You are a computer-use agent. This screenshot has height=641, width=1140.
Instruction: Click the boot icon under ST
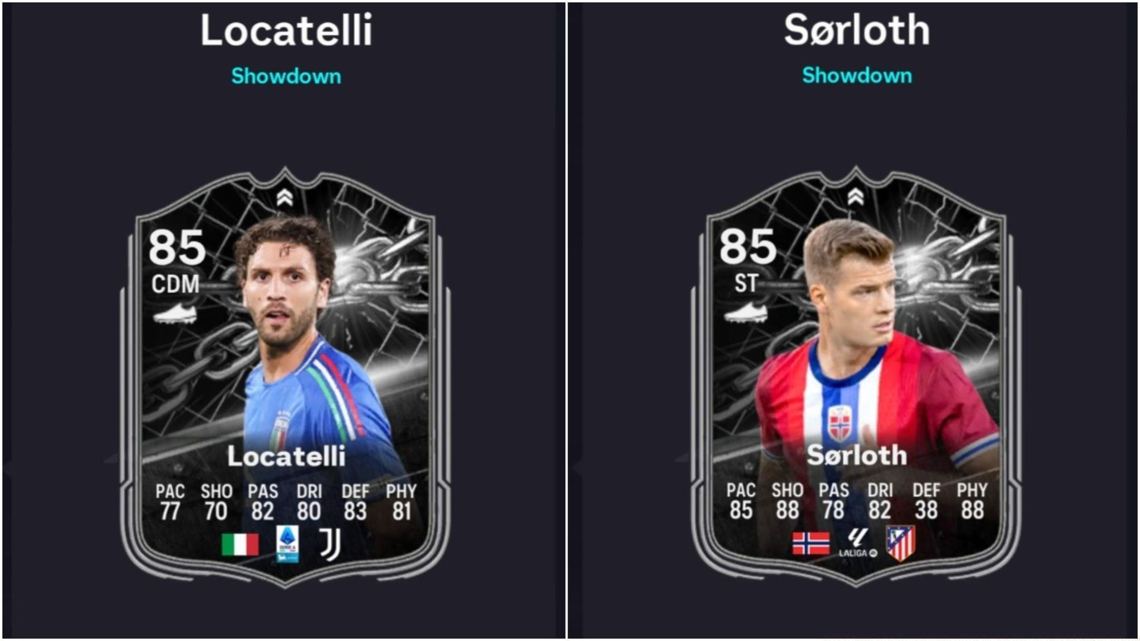tap(746, 312)
